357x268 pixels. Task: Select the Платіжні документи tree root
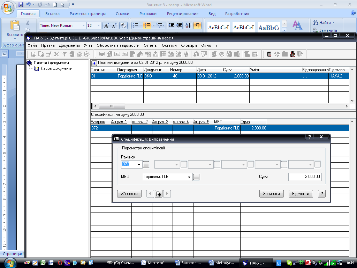pyautogui.click(x=51, y=63)
